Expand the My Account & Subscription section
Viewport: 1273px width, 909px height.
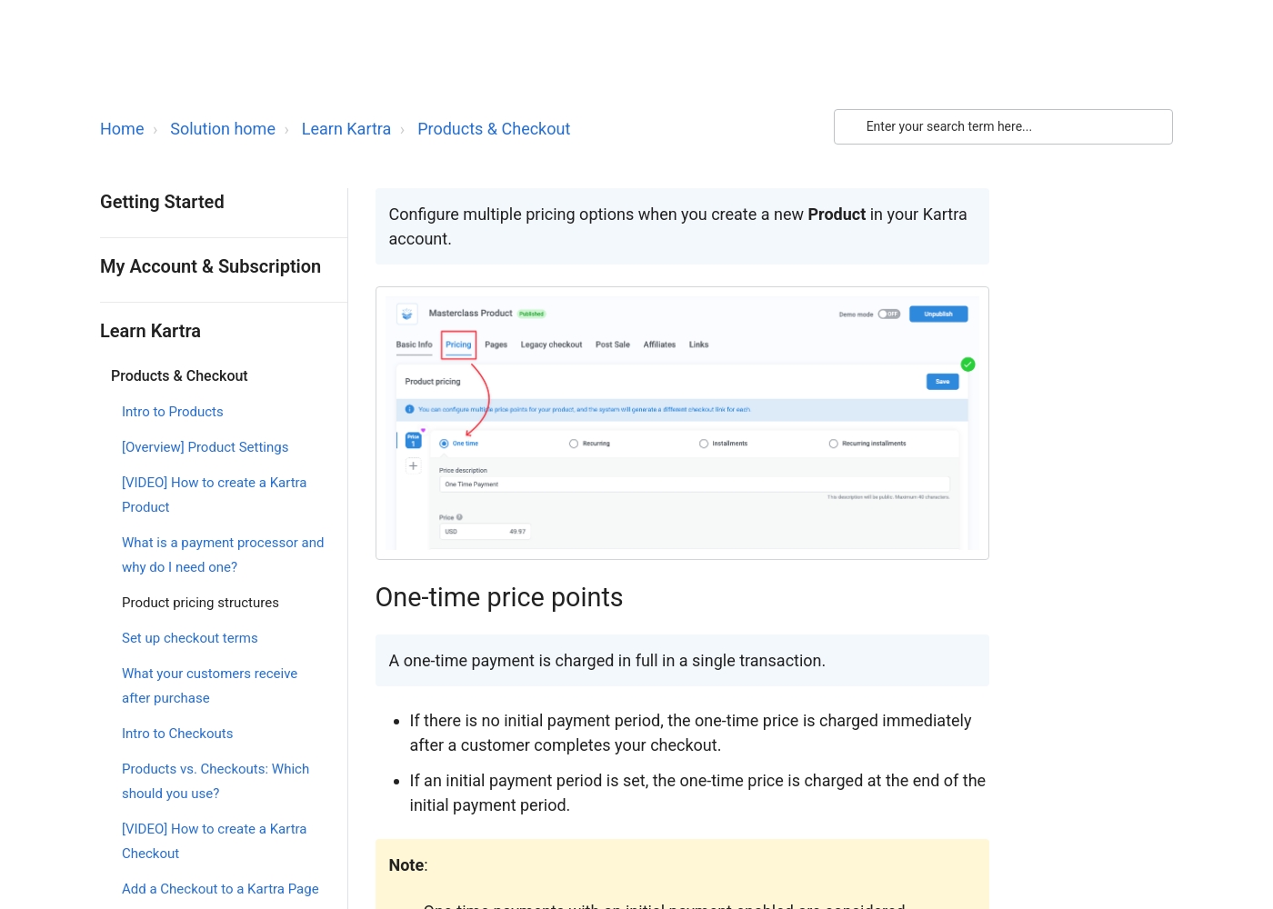tap(210, 266)
